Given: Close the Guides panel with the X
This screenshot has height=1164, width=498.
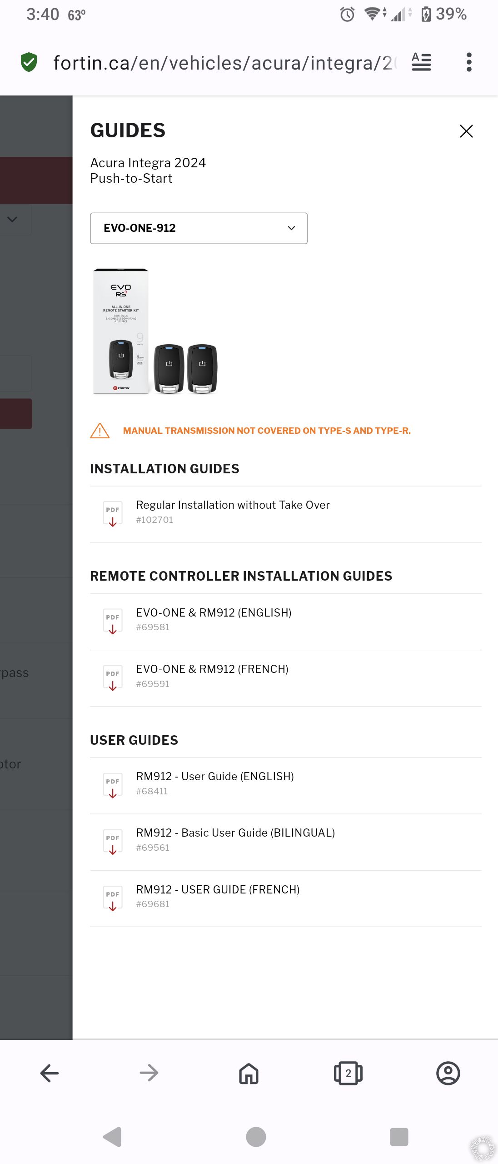Looking at the screenshot, I should [x=466, y=131].
